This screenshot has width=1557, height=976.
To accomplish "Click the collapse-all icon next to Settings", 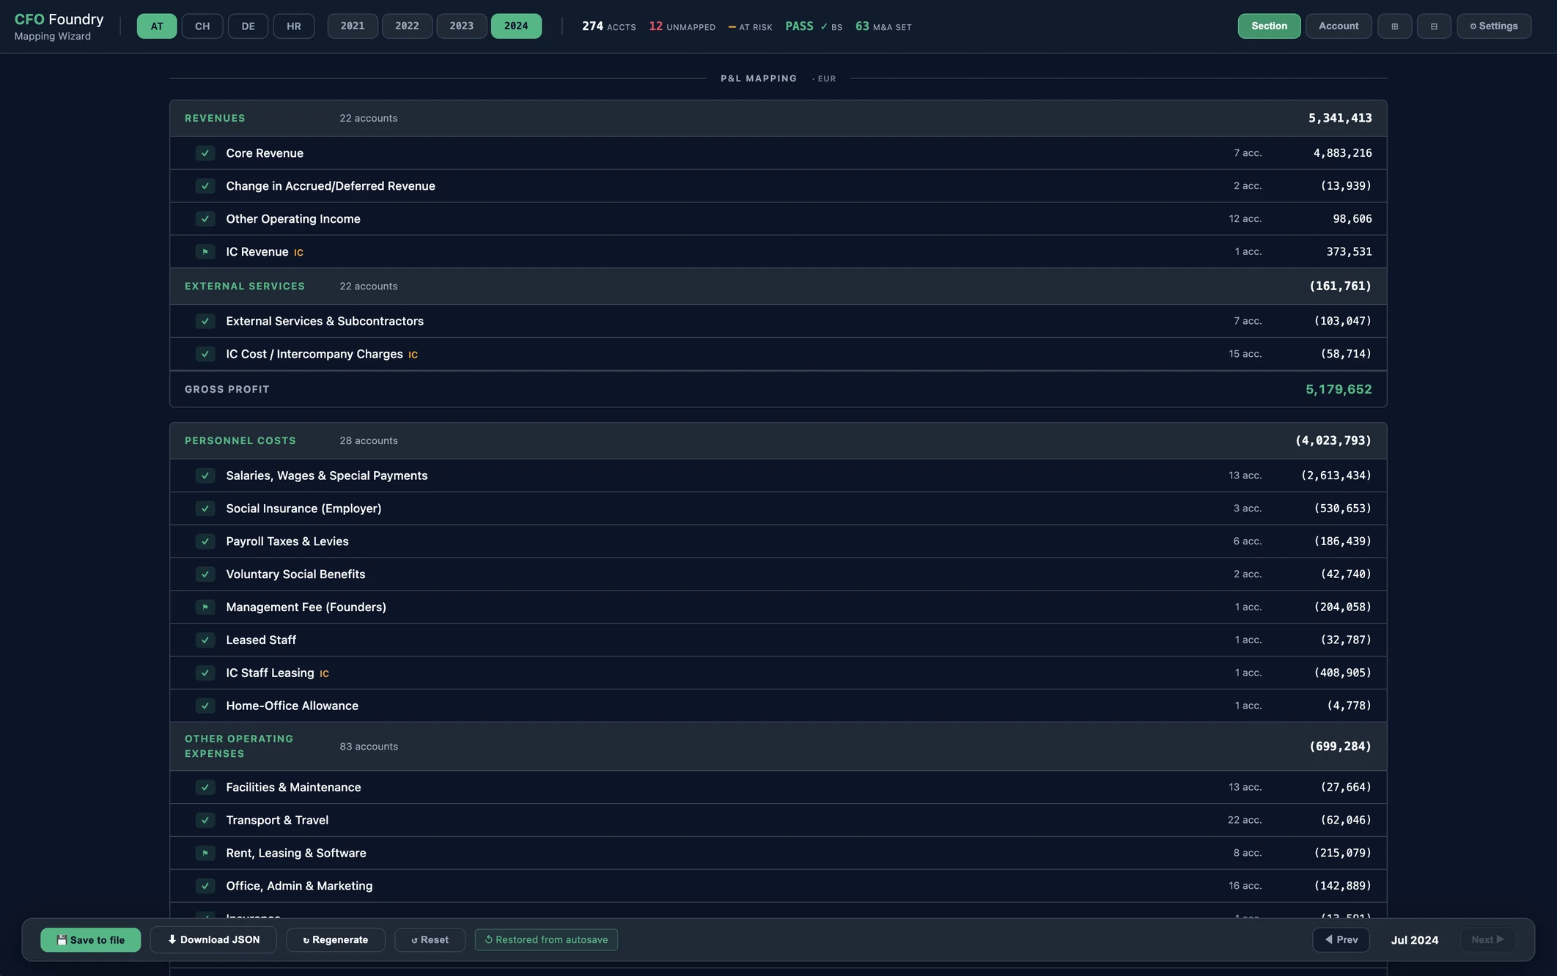I will (x=1434, y=26).
